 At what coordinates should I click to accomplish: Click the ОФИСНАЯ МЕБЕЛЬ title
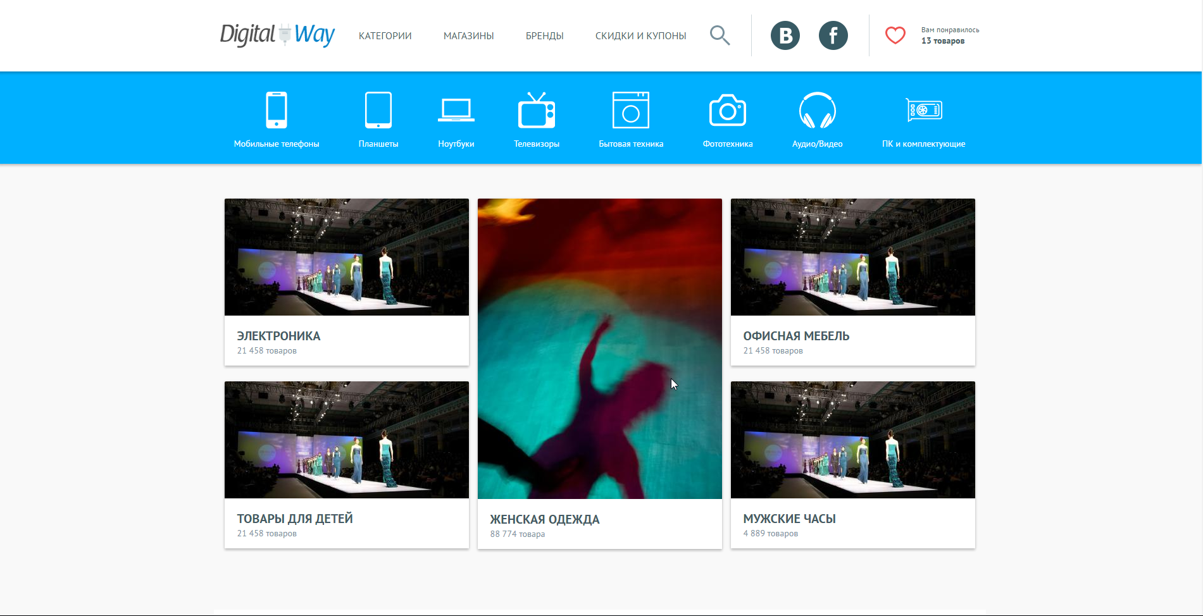(x=796, y=336)
